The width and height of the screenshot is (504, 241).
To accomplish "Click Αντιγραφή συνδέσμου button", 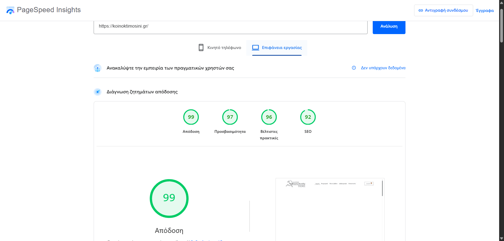I will [x=443, y=11].
